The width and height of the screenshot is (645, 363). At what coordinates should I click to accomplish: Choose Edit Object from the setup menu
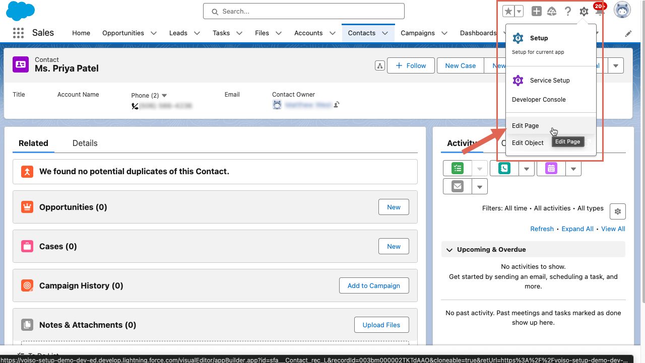coord(551,143)
